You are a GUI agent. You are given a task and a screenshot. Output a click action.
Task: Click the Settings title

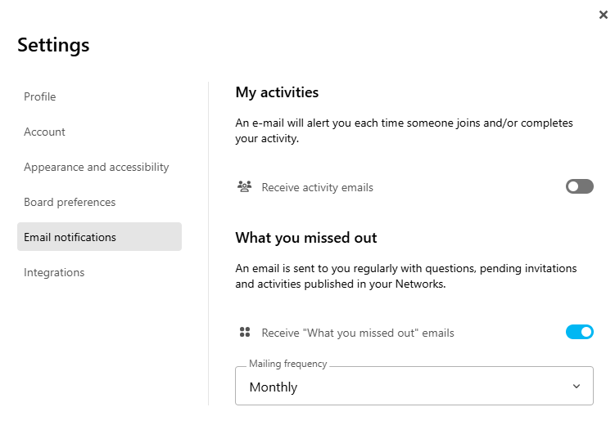[x=53, y=45]
